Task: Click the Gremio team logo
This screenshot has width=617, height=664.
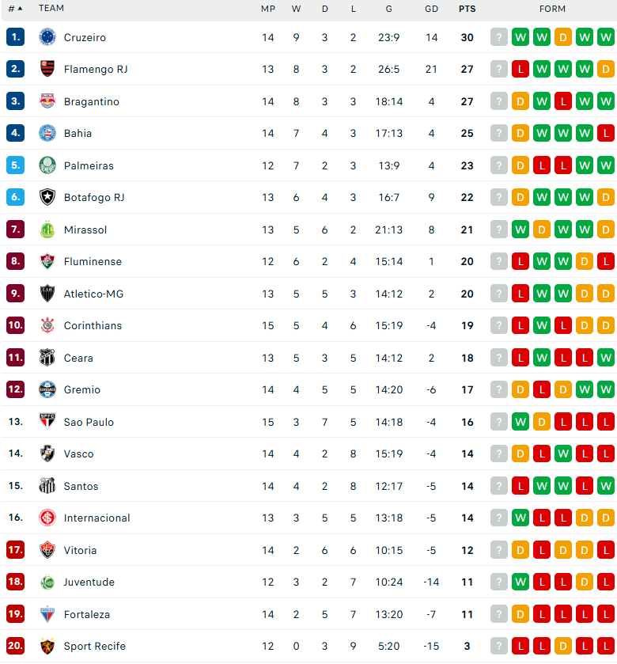Action: (x=47, y=389)
